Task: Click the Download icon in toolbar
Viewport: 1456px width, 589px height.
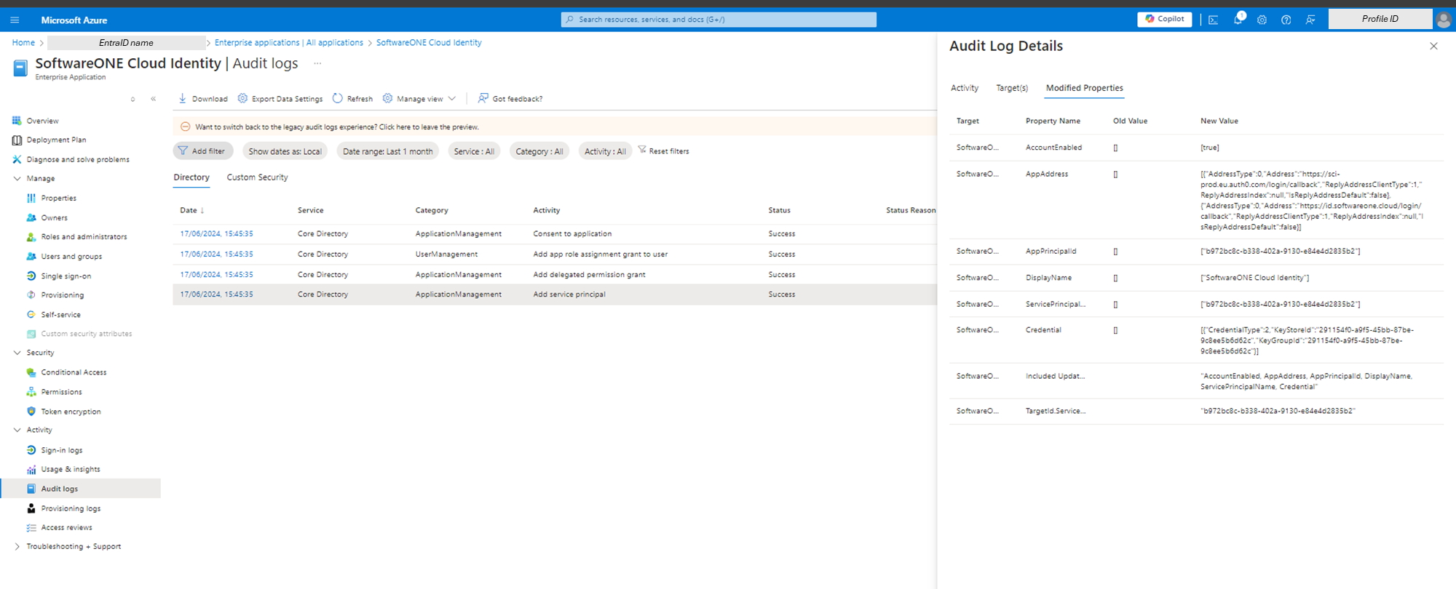Action: pyautogui.click(x=183, y=98)
